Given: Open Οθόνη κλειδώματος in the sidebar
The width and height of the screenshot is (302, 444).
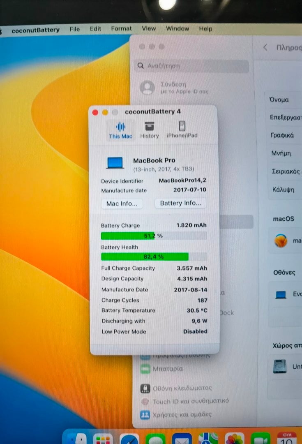Looking at the screenshot, I should (x=182, y=388).
